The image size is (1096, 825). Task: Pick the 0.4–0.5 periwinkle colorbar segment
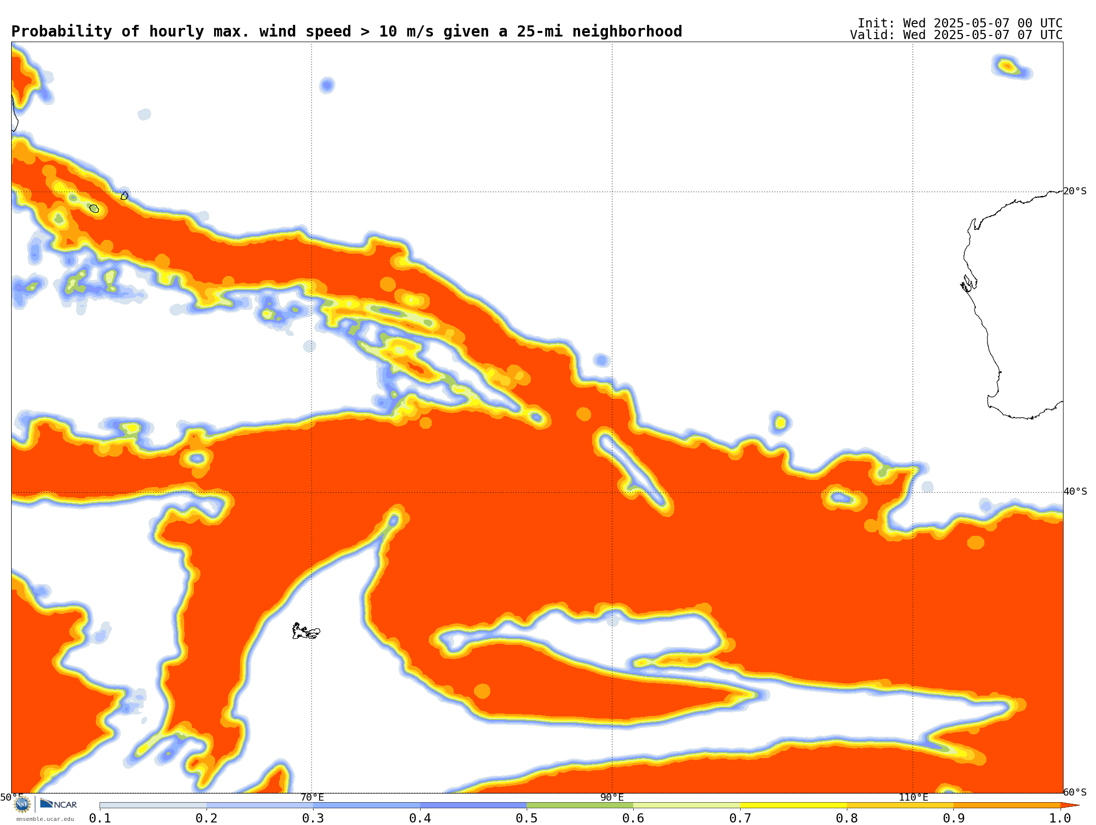473,805
